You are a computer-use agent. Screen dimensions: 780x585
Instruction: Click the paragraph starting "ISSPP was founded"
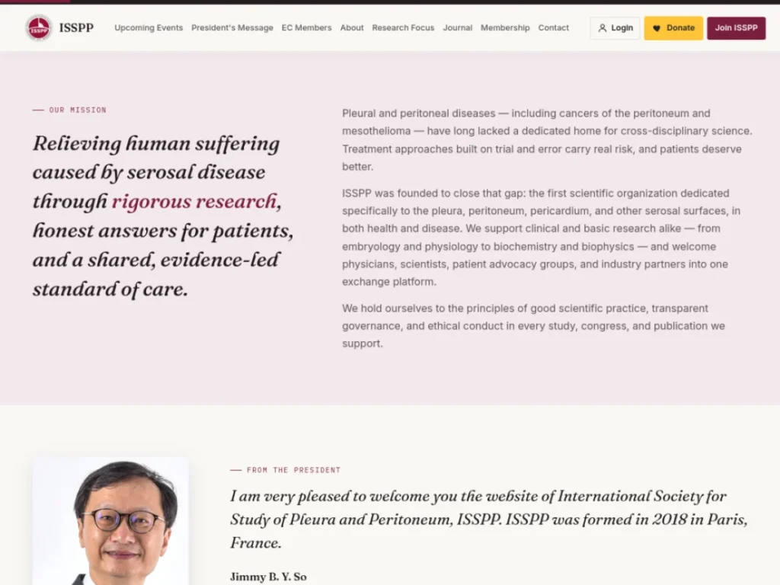coord(542,238)
